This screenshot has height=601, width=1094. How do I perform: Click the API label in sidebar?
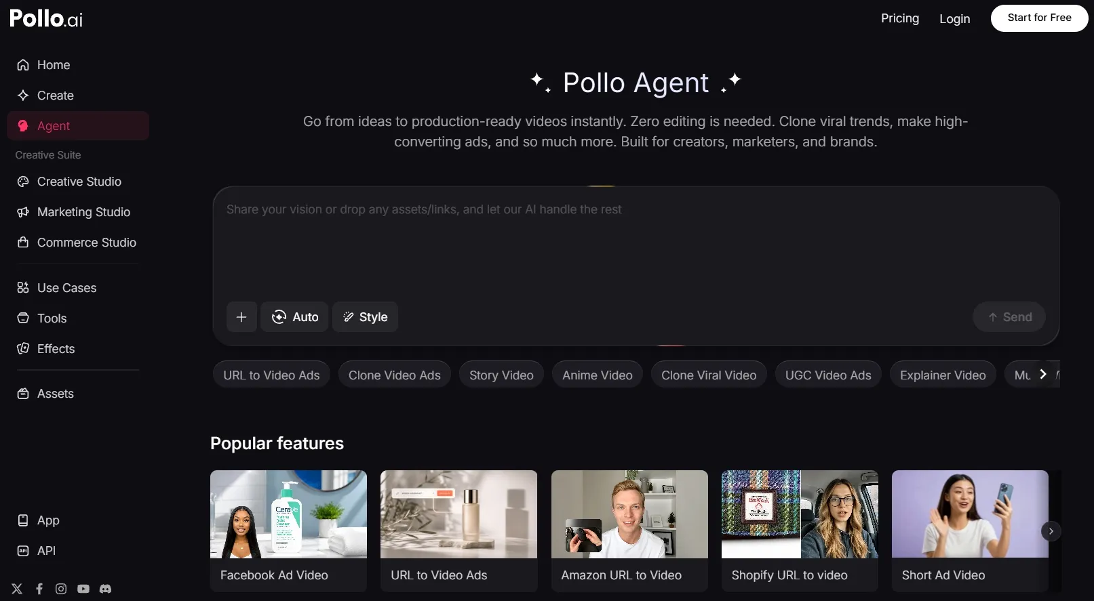pos(46,551)
